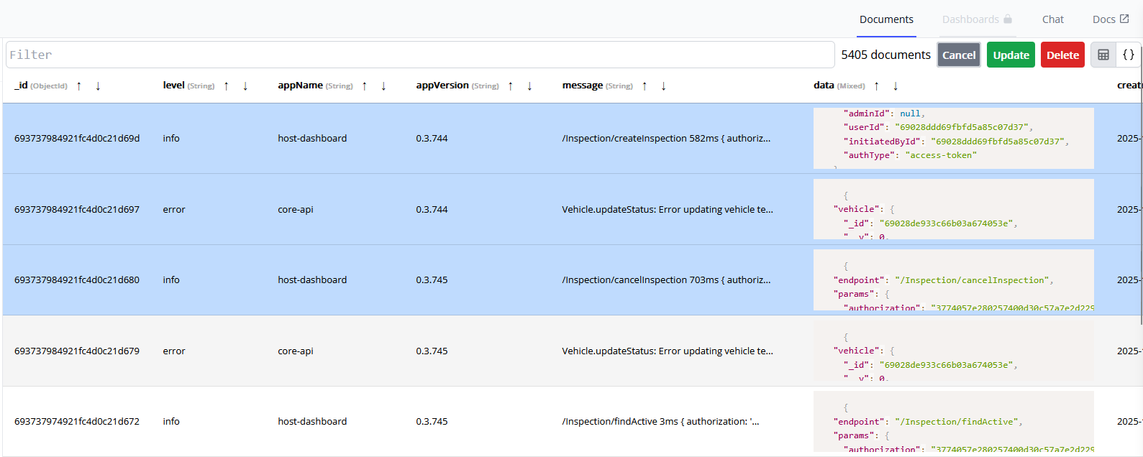Screen dimensions: 1143x457
Task: Expand findActive endpoint data JSON preview
Action: (953, 422)
